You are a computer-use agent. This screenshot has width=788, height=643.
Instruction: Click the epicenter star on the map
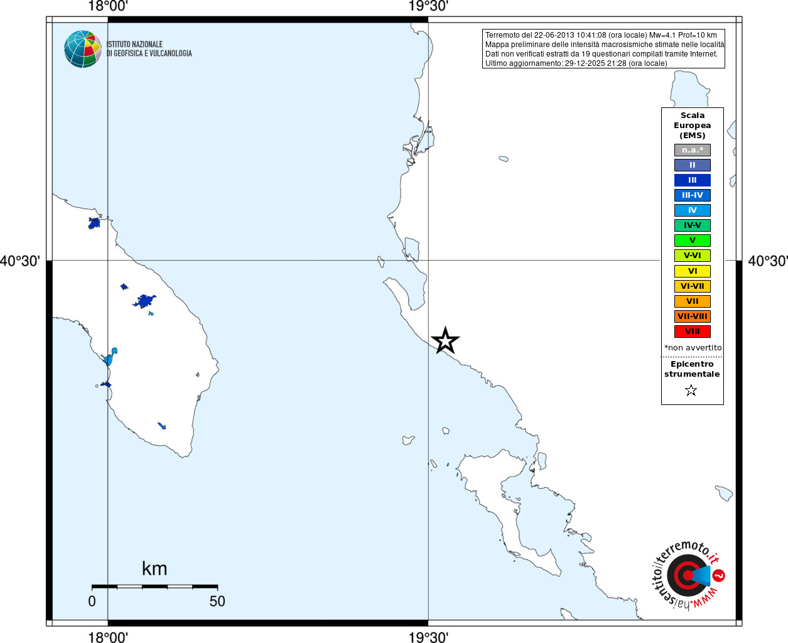(x=445, y=341)
